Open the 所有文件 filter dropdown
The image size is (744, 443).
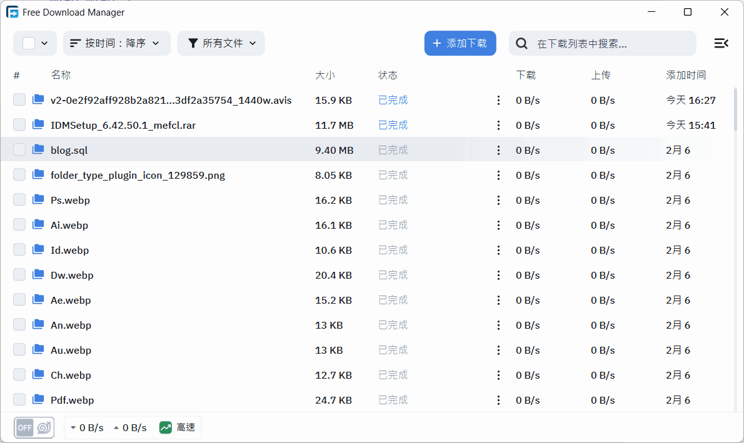(221, 43)
